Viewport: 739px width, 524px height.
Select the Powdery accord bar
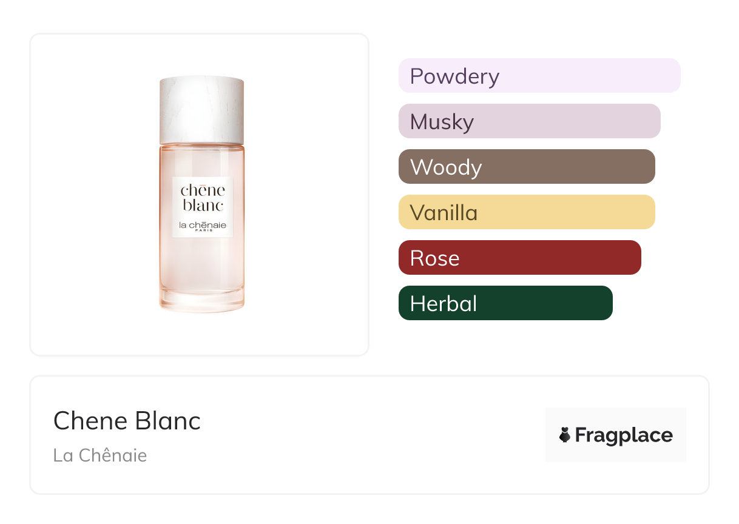[x=539, y=76]
